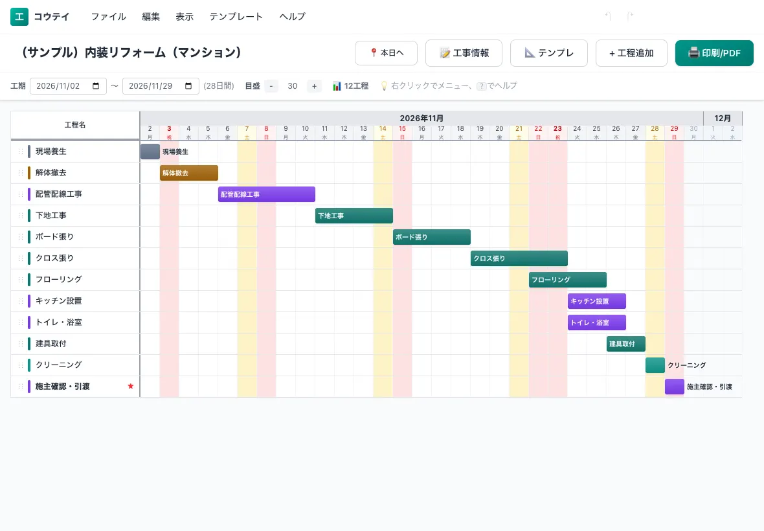Click the (28日間) duration label
764x531 pixels.
point(219,85)
